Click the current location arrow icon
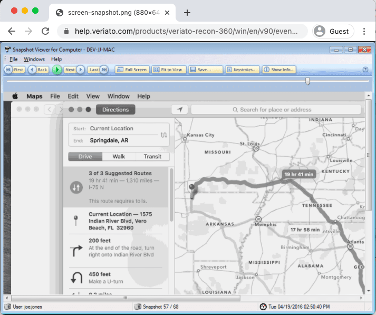This screenshot has height=315, width=376. pos(180,110)
